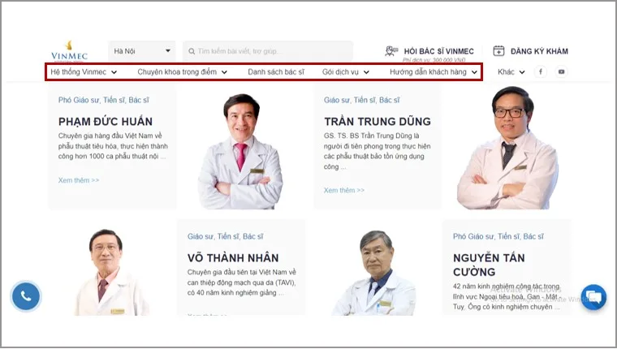Click Xem thêm under Trần Trung Dũng
Viewport: 617px width, 349px height.
(x=344, y=190)
